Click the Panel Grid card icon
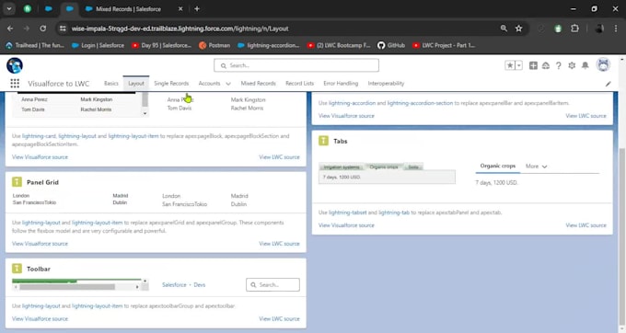This screenshot has width=626, height=333. pos(17,182)
